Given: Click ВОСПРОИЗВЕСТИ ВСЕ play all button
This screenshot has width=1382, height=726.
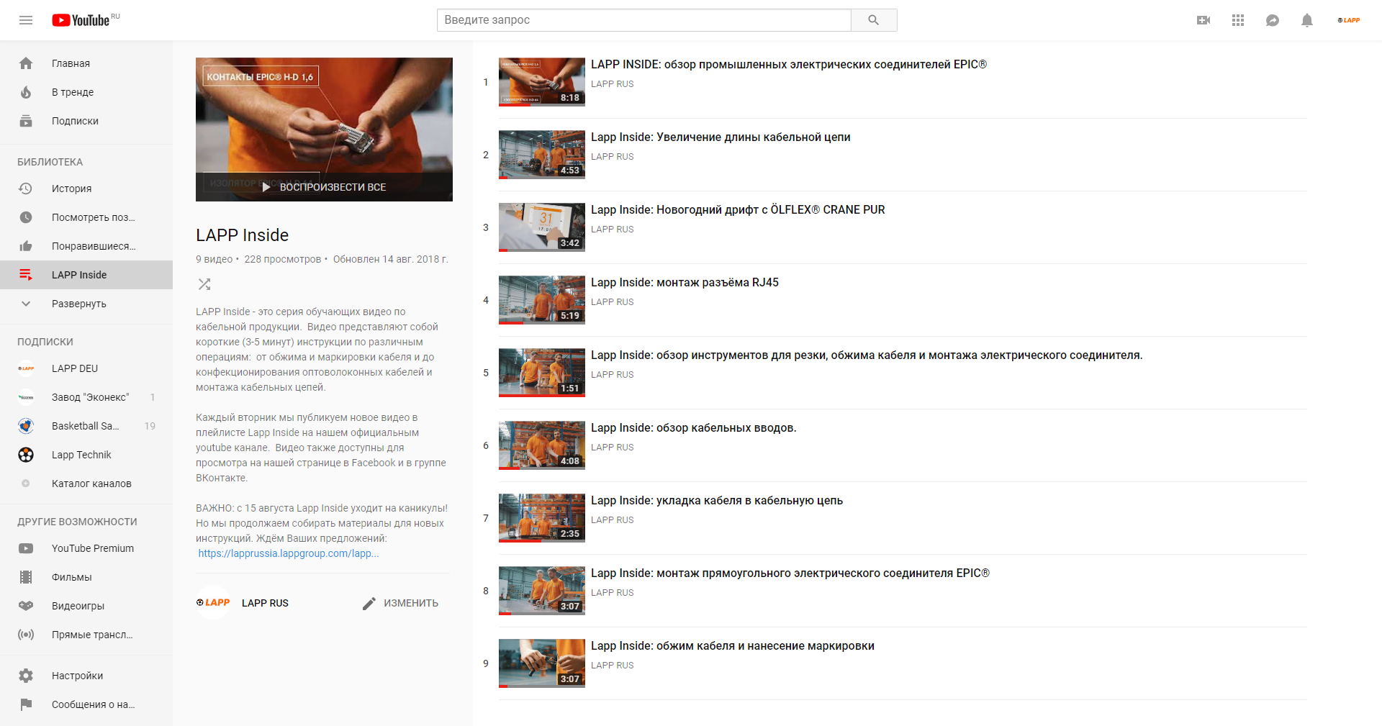Looking at the screenshot, I should 324,187.
